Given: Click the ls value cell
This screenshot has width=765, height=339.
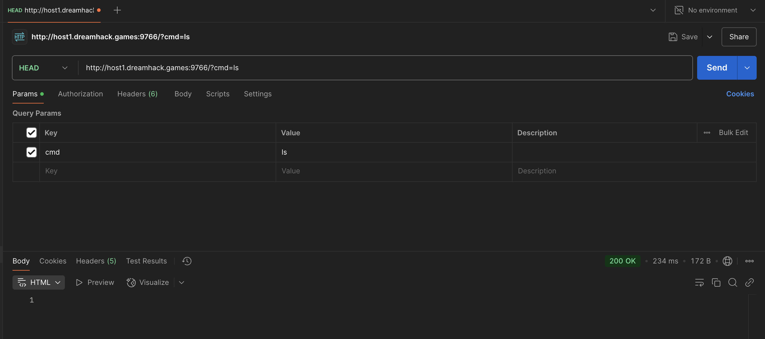Looking at the screenshot, I should [x=394, y=152].
